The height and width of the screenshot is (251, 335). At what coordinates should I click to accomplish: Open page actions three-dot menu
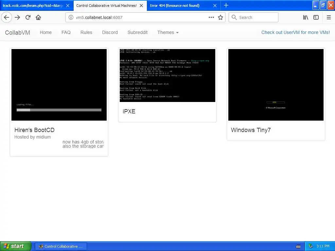point(211,17)
